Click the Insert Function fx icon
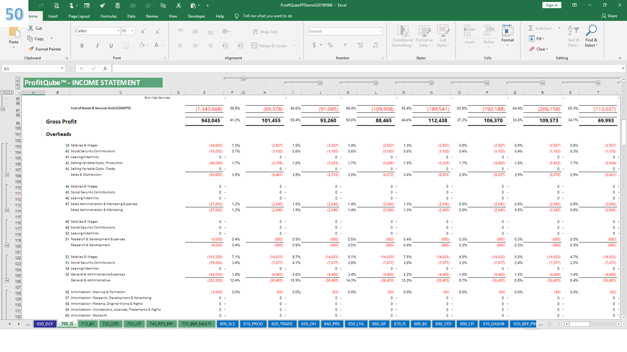The height and width of the screenshot is (352, 627). pyautogui.click(x=105, y=68)
